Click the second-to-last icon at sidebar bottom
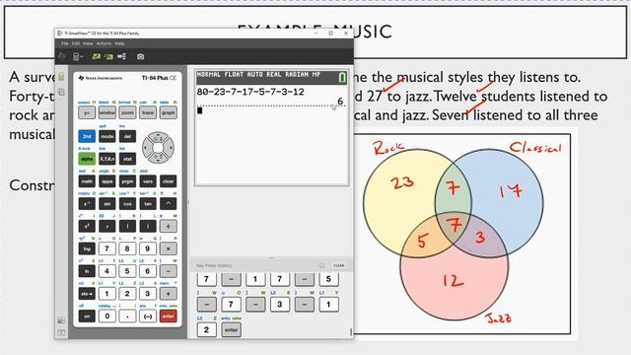 [x=61, y=320]
